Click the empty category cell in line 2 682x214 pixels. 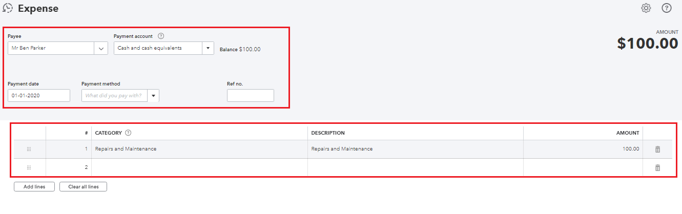[199, 167]
